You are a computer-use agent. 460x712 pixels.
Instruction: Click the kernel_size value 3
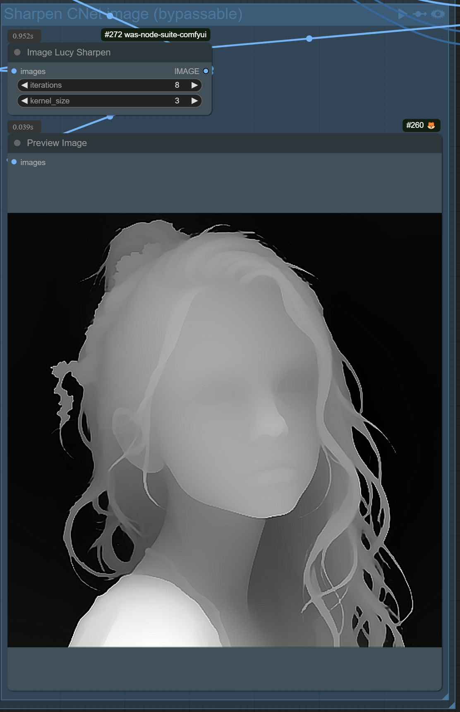click(x=177, y=101)
